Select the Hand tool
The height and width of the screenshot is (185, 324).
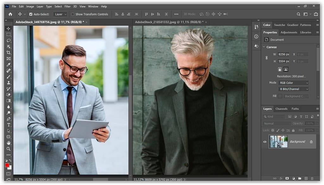[x=9, y=143]
